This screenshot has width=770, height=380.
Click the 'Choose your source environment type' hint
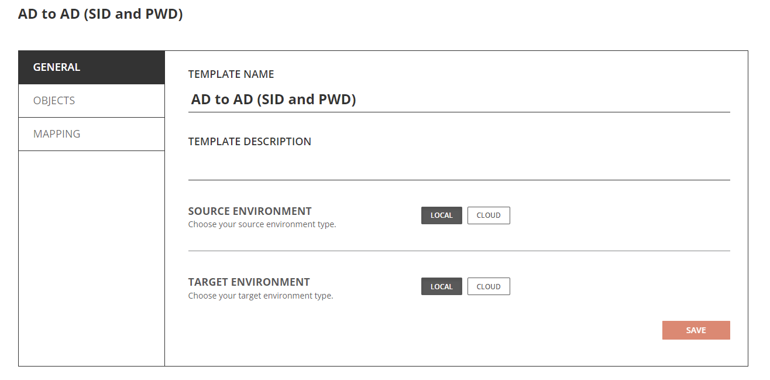pos(262,224)
